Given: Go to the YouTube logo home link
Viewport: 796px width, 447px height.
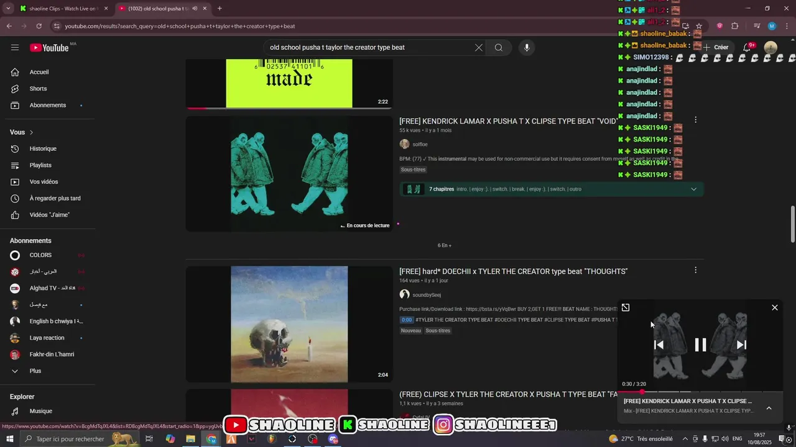Looking at the screenshot, I should 49,48.
